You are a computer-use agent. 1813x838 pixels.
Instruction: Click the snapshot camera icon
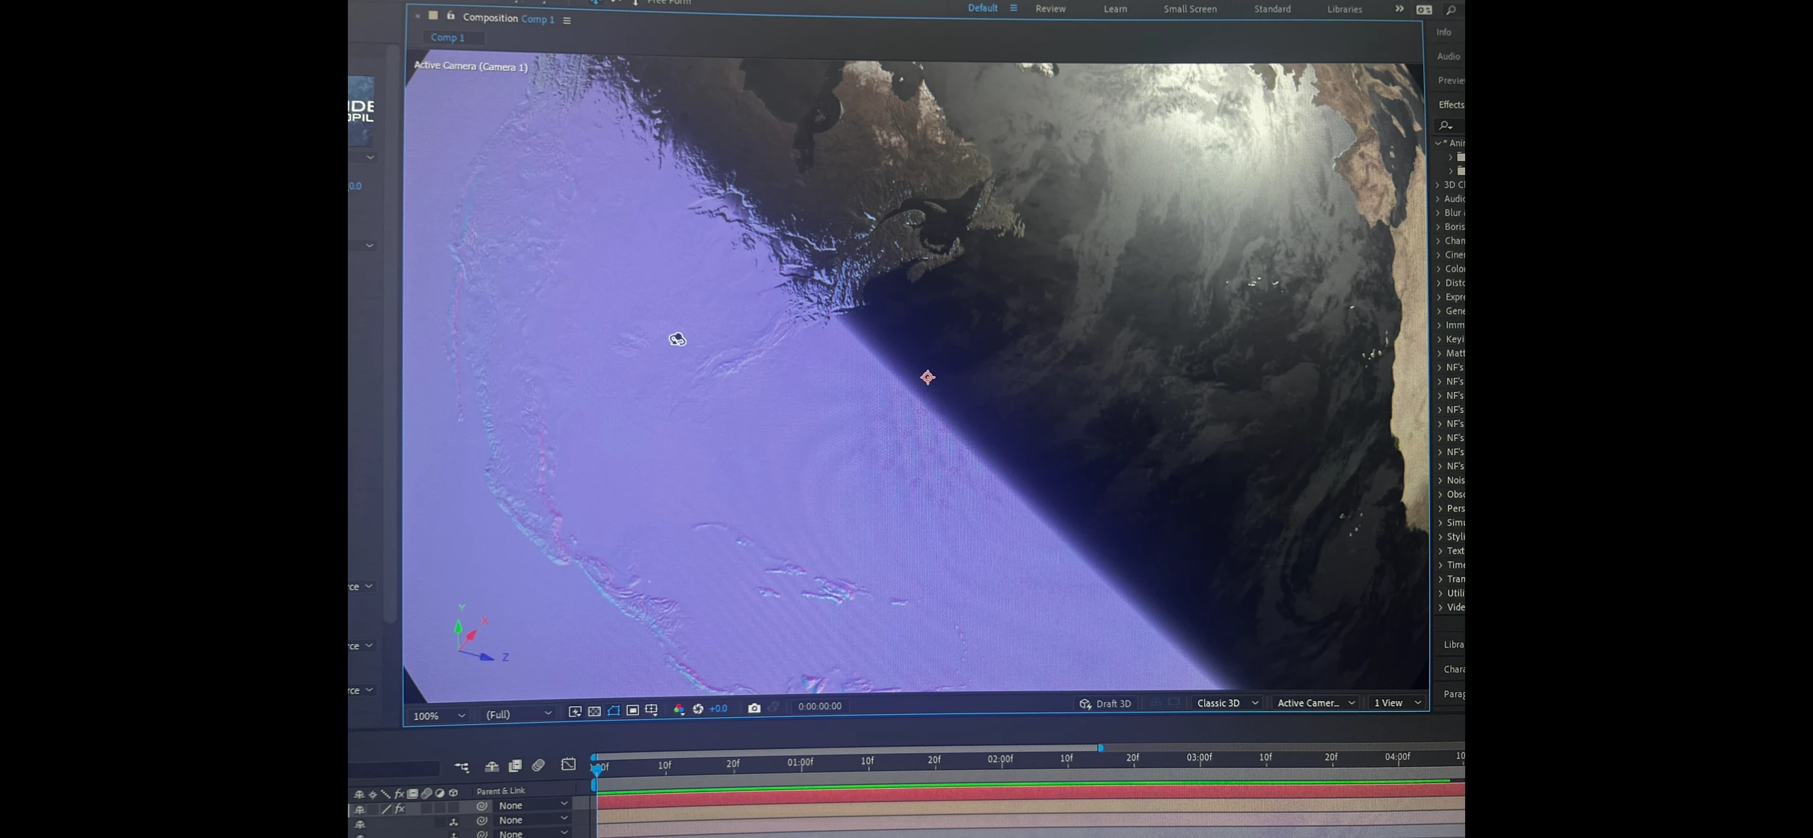pos(754,708)
